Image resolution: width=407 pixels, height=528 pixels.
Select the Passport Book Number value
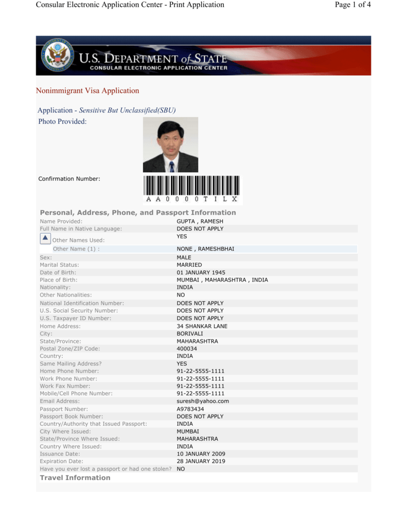pyautogui.click(x=200, y=417)
